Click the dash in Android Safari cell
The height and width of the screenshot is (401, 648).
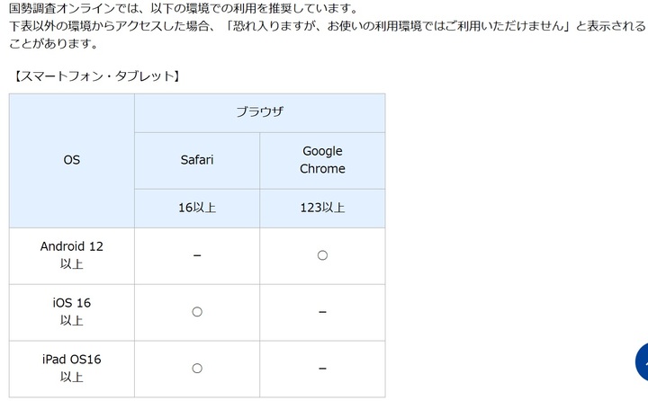[197, 255]
